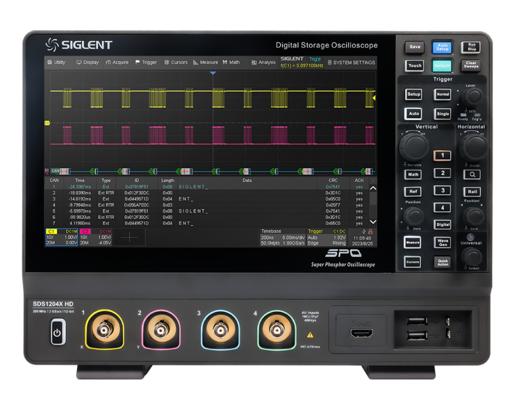
Task: Click the upper USB port
Action: click(417, 322)
